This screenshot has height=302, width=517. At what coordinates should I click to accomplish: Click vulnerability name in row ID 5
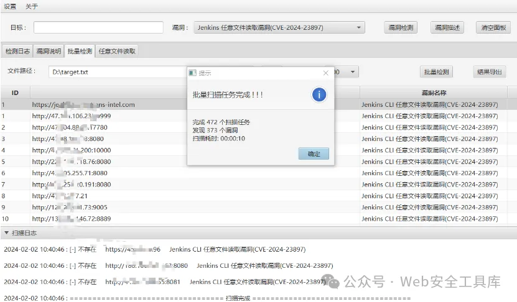point(430,162)
